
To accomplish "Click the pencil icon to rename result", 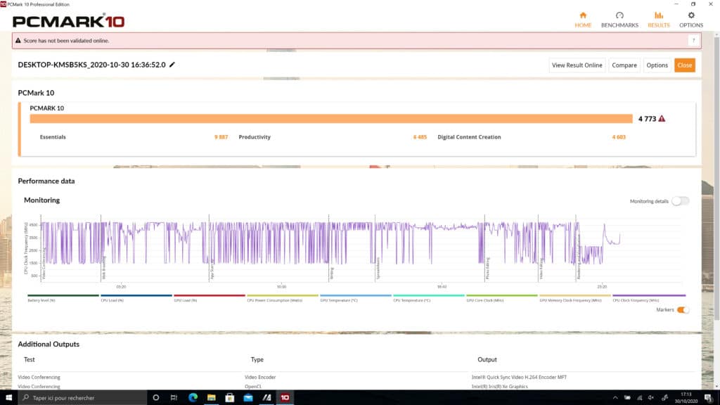I will [x=172, y=65].
